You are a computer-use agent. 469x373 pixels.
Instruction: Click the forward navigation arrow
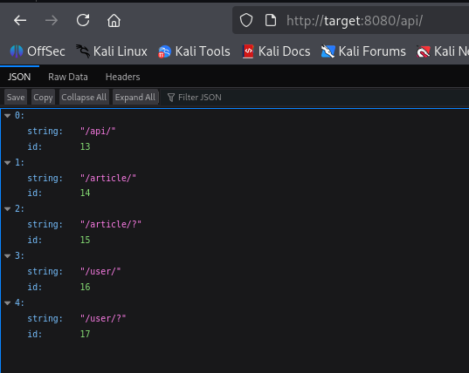52,21
